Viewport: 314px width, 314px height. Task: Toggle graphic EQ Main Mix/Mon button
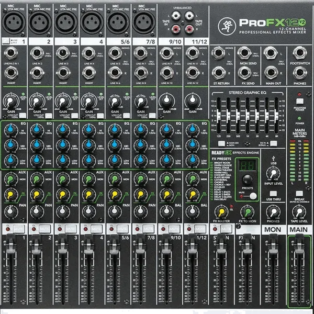click(221, 143)
